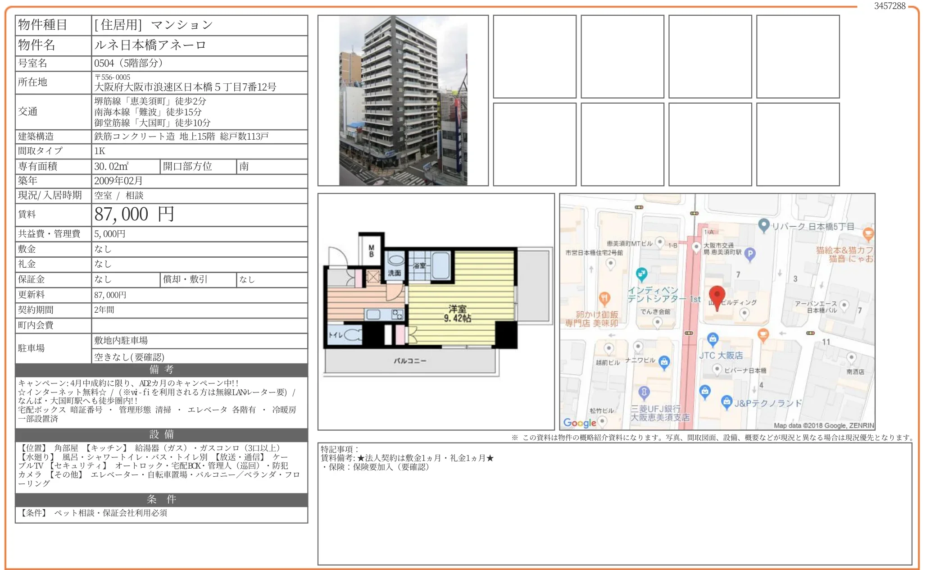Click the Google logo on map

tap(580, 423)
